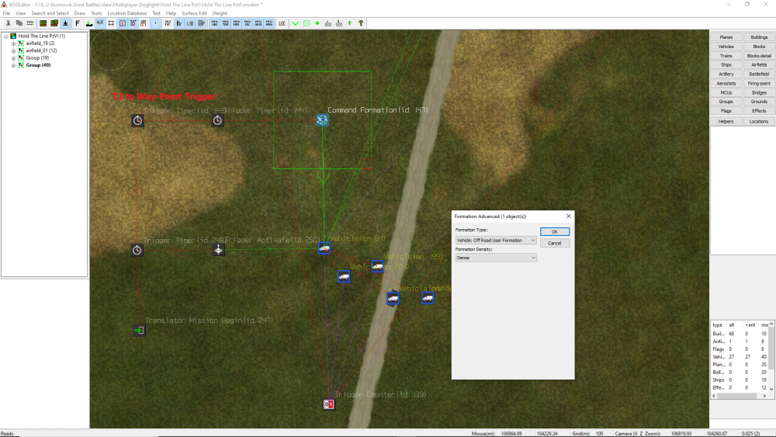This screenshot has width=776, height=437.
Task: Toggle the grid hash toolbar button
Action: (111, 23)
